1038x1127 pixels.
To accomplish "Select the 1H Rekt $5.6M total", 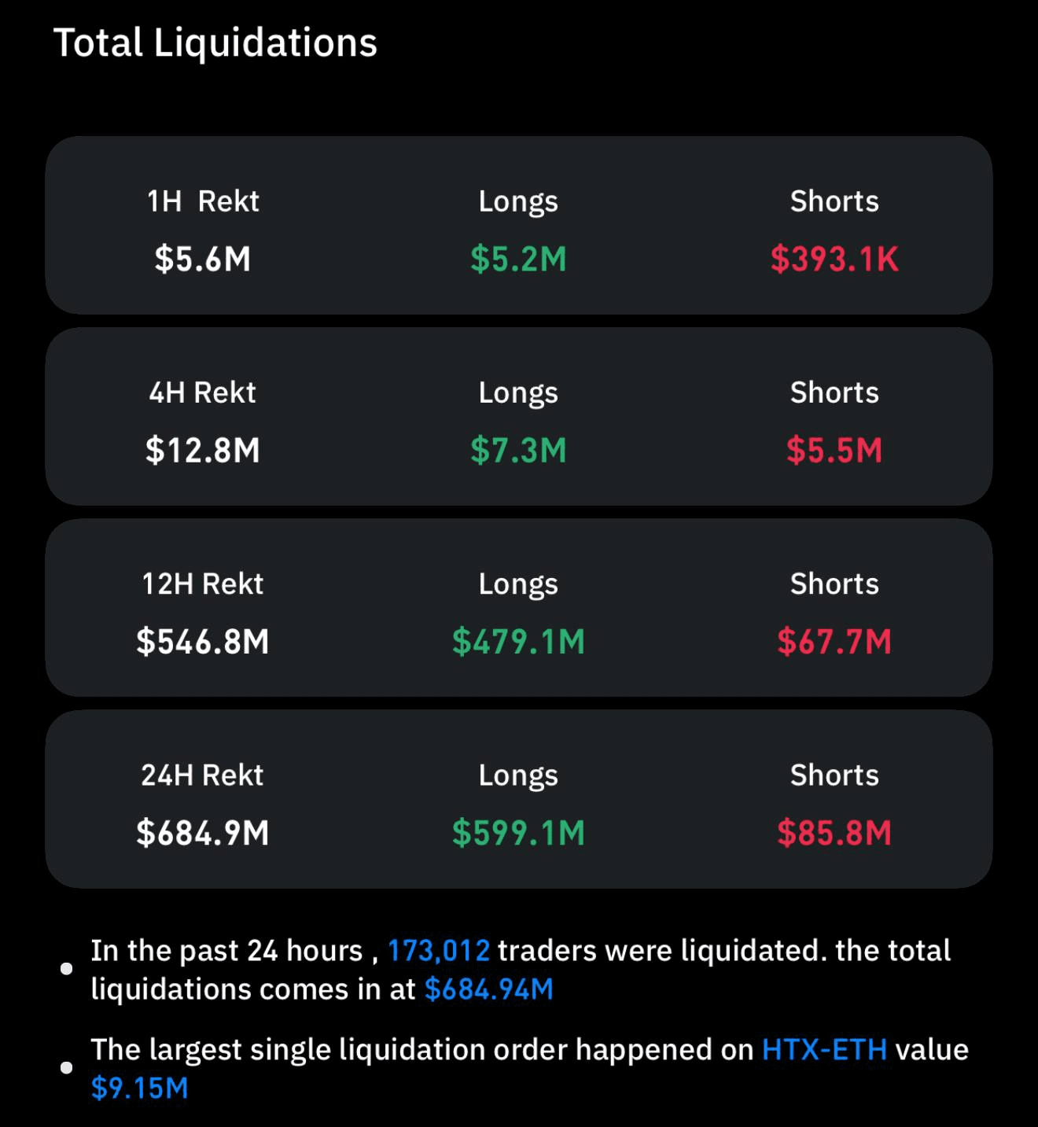I will 202,259.
